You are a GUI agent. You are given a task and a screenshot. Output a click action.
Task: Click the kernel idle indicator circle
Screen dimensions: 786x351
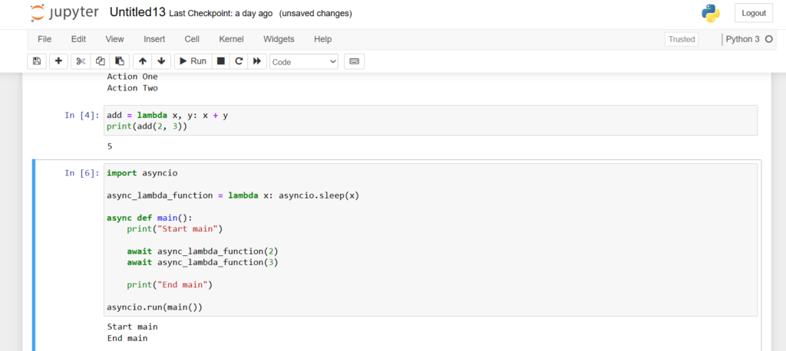click(769, 39)
